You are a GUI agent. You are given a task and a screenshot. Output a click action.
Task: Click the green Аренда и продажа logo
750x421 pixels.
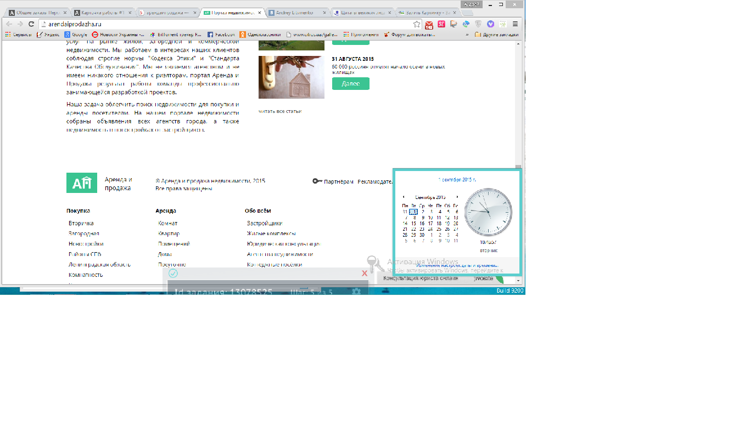coord(82,183)
